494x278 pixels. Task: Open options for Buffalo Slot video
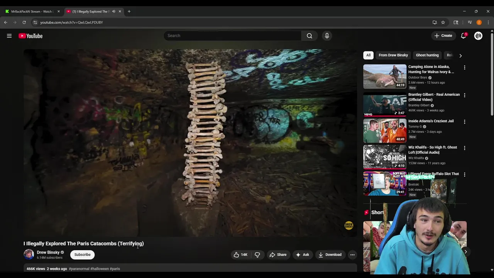pos(465,175)
